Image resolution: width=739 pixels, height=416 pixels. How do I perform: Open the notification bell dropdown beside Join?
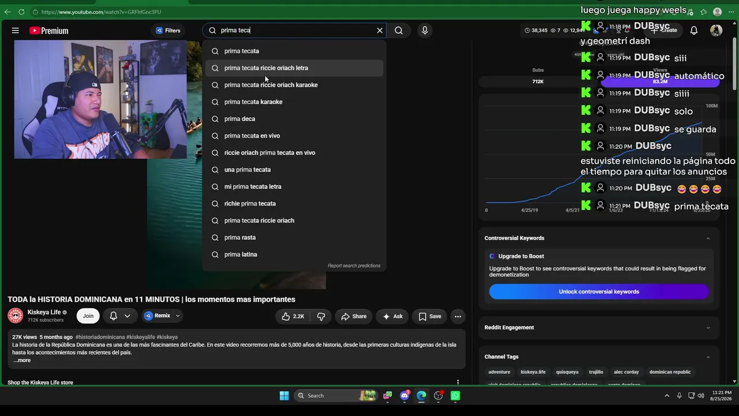(x=120, y=316)
